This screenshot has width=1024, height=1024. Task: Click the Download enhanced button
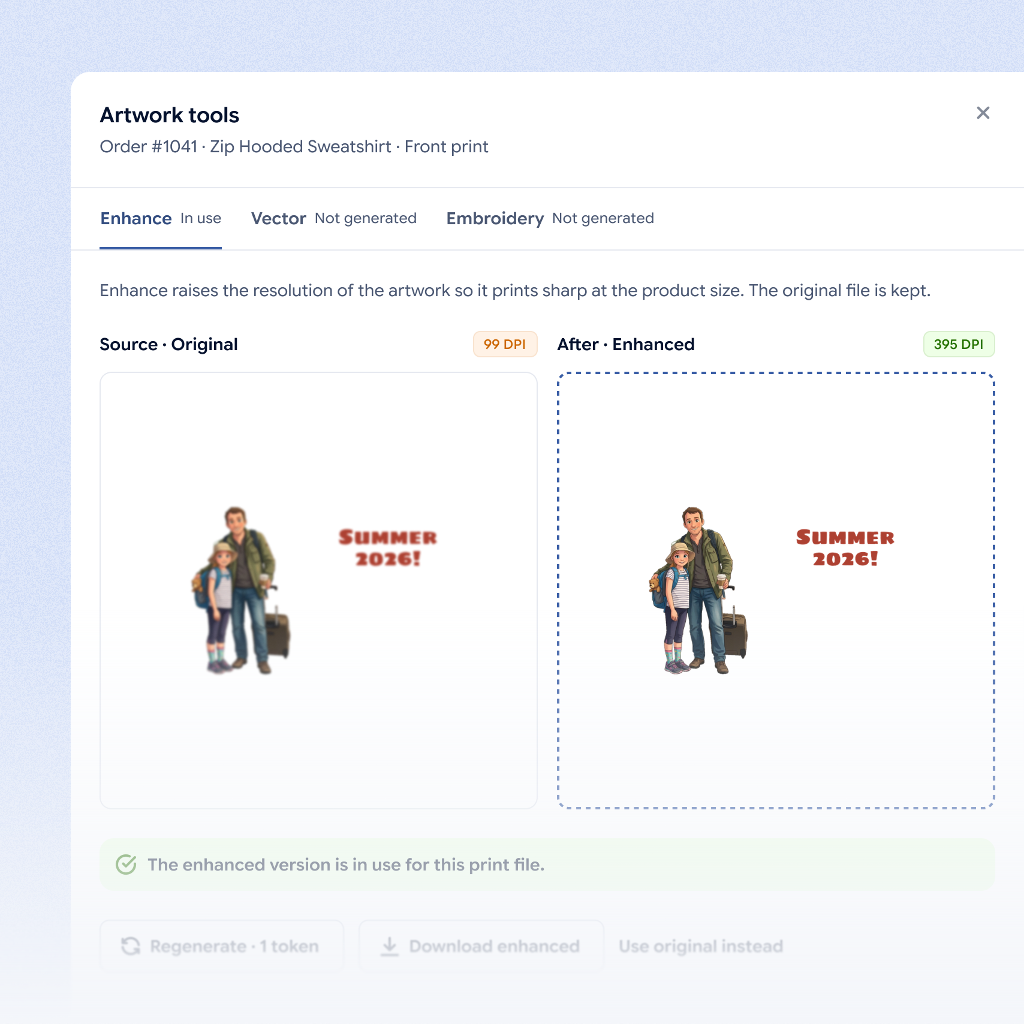481,946
